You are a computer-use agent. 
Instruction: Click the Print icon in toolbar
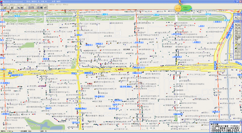point(12,8)
